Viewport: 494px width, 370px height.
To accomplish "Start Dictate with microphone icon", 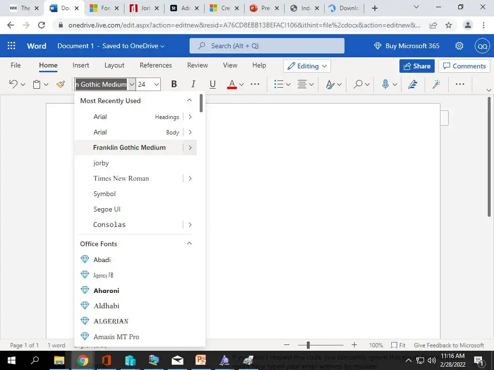I will coord(385,84).
